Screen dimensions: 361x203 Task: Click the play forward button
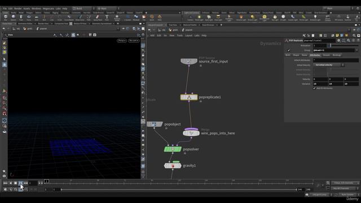point(20,183)
